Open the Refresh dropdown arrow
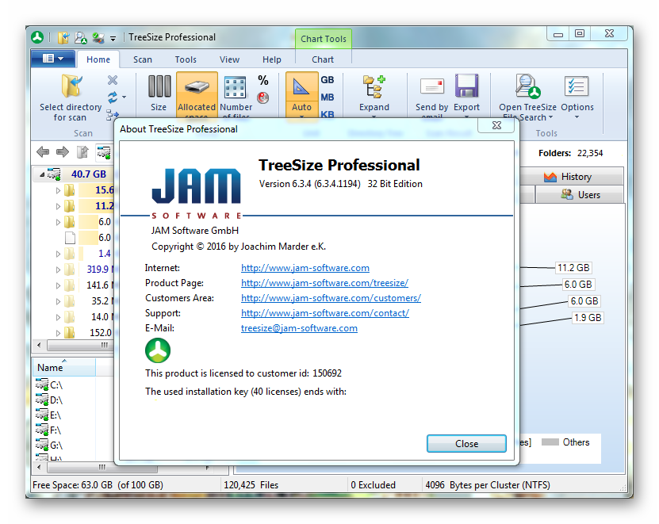The width and height of the screenshot is (659, 524). coord(124,98)
